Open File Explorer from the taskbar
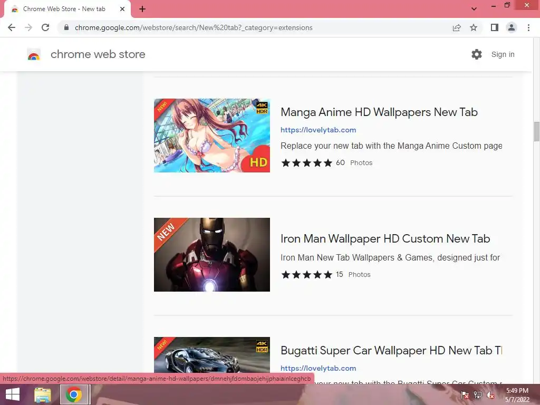This screenshot has height=405, width=540. 42,394
